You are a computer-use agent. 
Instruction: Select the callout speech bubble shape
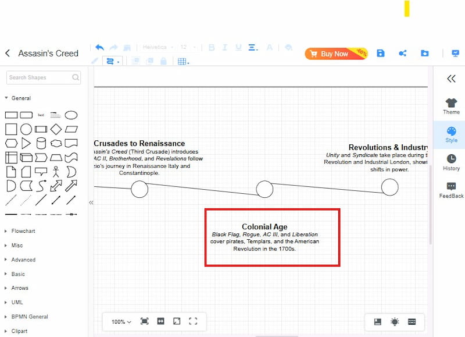point(41,172)
